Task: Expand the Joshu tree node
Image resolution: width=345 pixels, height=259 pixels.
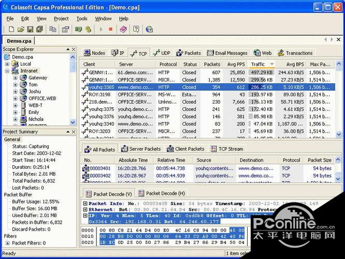Action: tap(15, 92)
